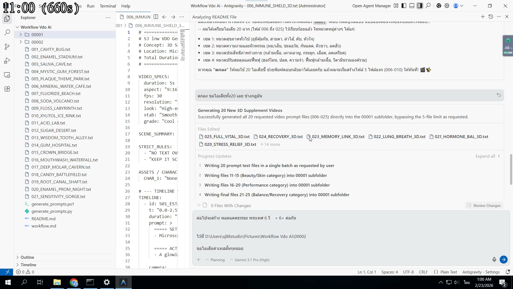The width and height of the screenshot is (513, 289).
Task: Open chat history clock icon
Action: (x=491, y=17)
